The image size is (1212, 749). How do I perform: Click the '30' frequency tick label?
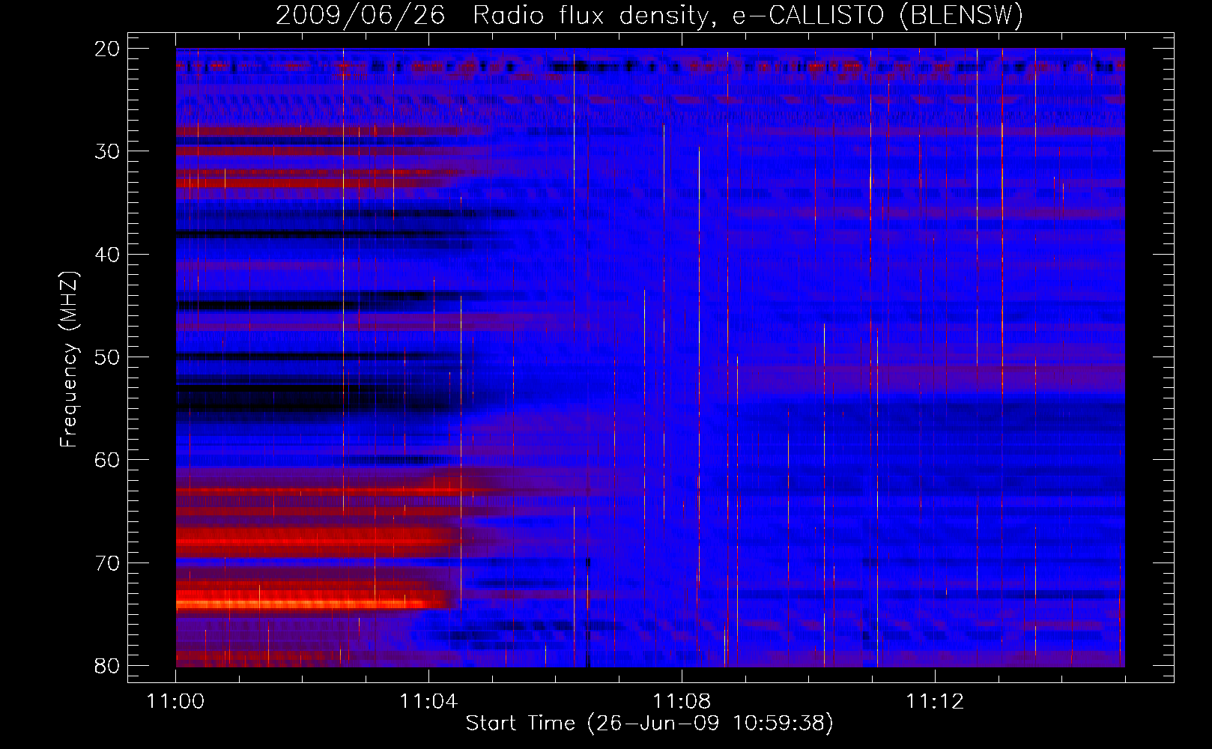pos(108,151)
